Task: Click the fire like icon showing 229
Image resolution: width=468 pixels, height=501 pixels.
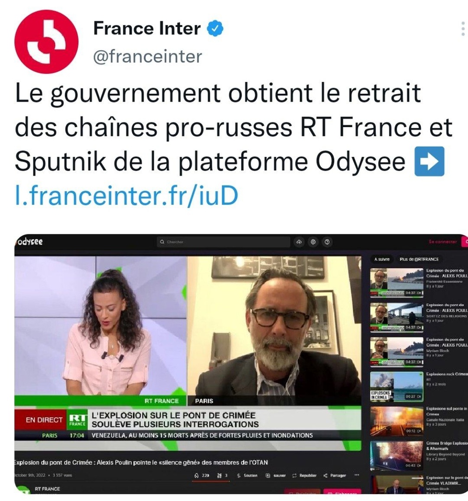Action: click(202, 475)
